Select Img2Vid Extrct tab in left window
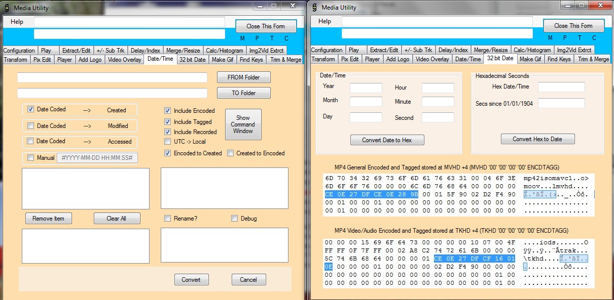The width and height of the screenshot is (614, 300). [266, 51]
